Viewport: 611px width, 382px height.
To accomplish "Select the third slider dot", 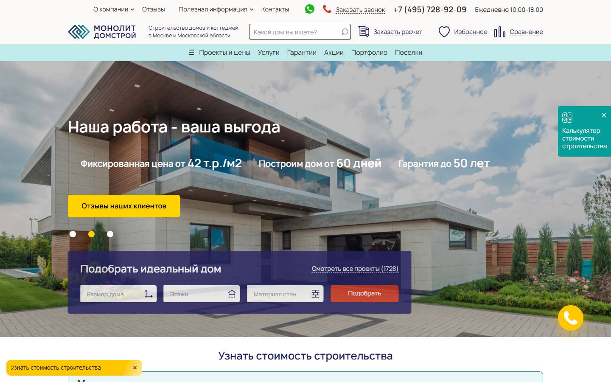I will (x=110, y=234).
